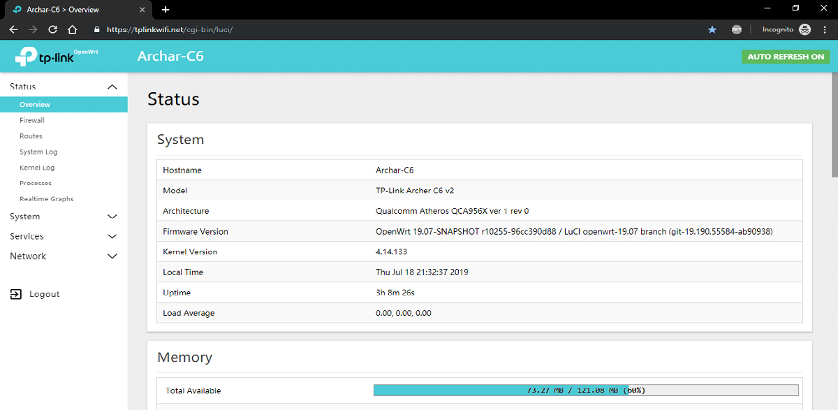
Task: Click the Hostname value Archar-C6
Action: [x=395, y=170]
